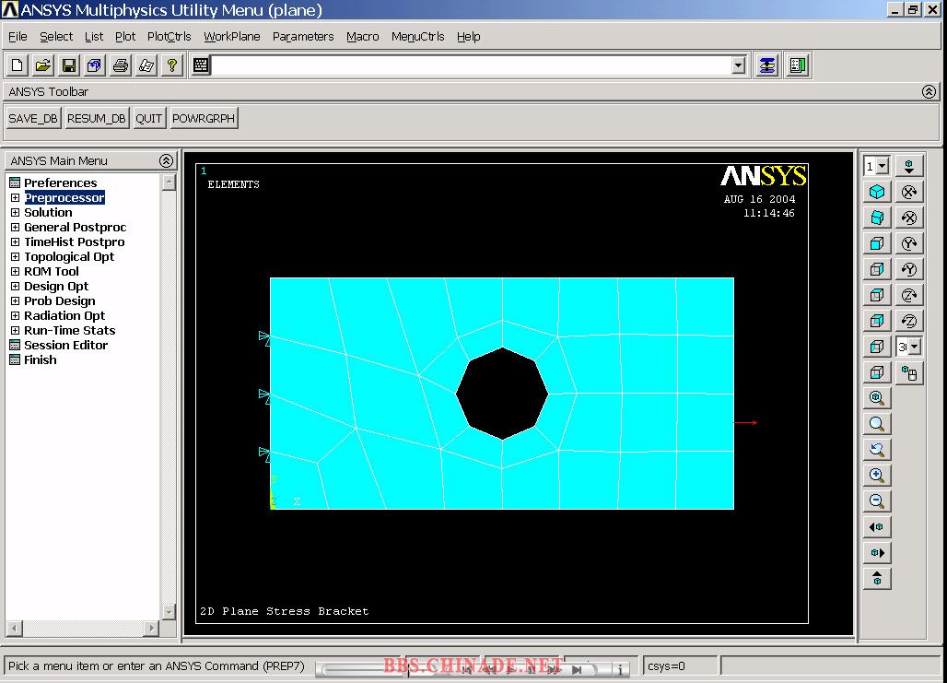Pan the model down with arrow icon
Viewport: 947px width, 683px height.
tap(909, 166)
